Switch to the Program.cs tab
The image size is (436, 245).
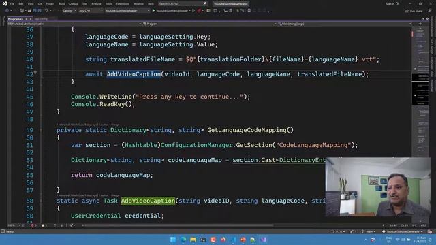click(x=16, y=19)
